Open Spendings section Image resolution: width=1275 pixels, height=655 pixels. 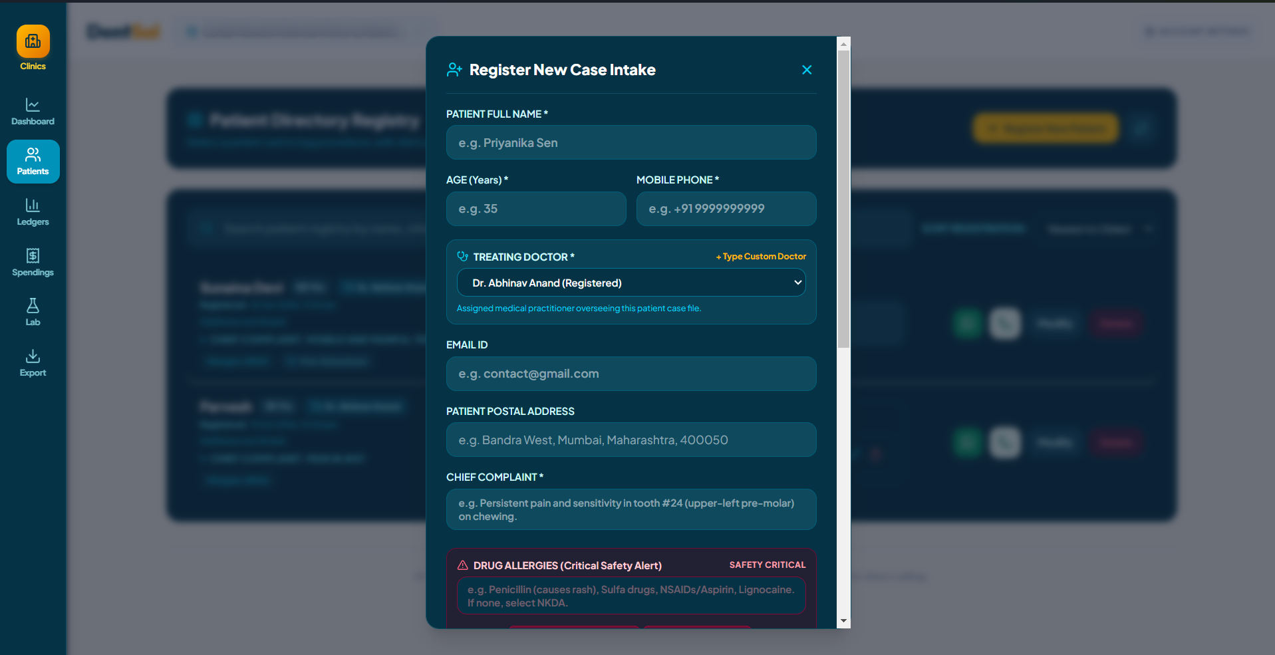(x=33, y=263)
